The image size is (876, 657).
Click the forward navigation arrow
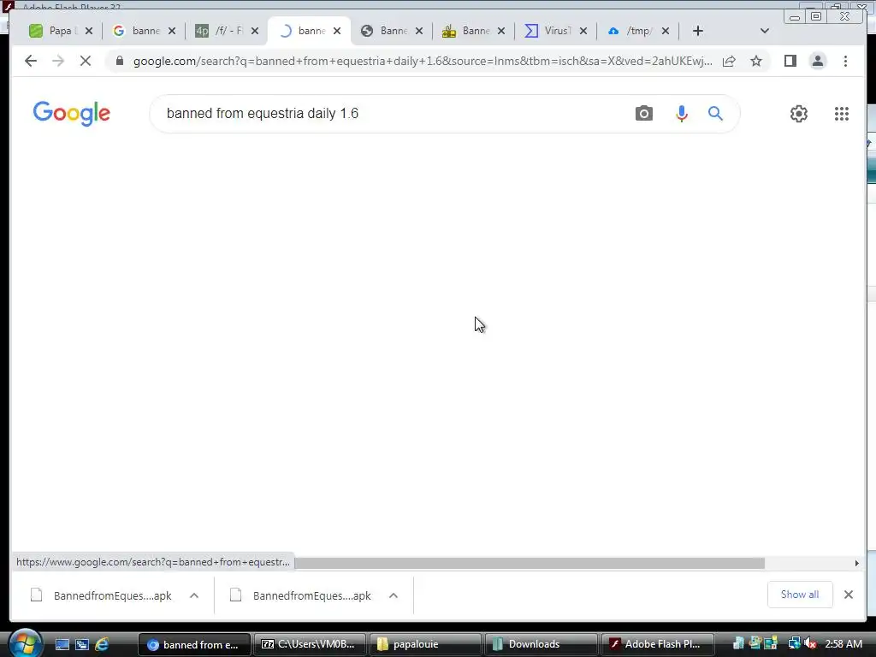click(58, 61)
